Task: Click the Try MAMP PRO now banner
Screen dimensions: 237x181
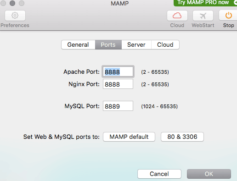Action: [205, 3]
